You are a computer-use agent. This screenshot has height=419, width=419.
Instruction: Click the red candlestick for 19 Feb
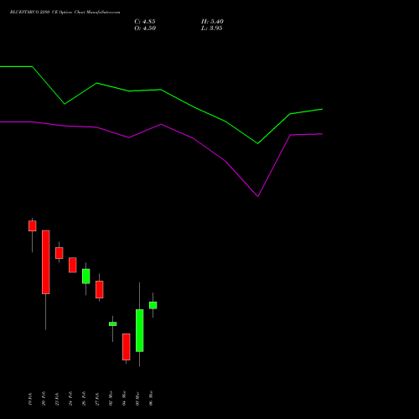pyautogui.click(x=33, y=226)
